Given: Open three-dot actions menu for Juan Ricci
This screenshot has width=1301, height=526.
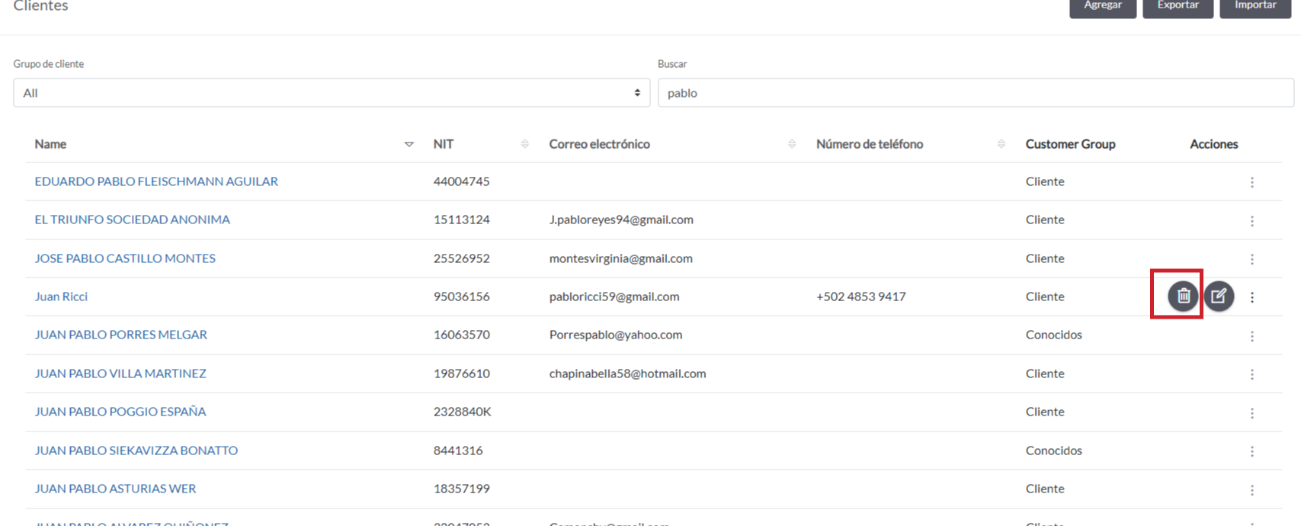Looking at the screenshot, I should (x=1251, y=297).
